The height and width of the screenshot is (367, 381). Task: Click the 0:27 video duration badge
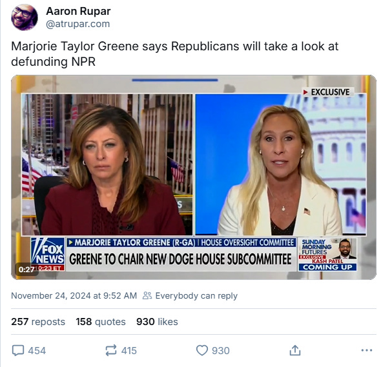pos(26,269)
